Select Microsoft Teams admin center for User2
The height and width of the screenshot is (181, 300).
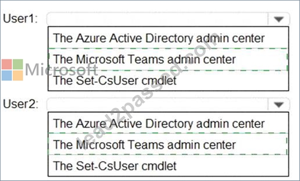pyautogui.click(x=168, y=144)
